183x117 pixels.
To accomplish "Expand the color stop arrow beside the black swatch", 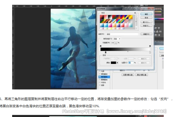I will tap(117, 63).
